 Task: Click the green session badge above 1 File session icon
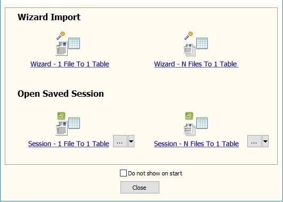[x=61, y=116]
